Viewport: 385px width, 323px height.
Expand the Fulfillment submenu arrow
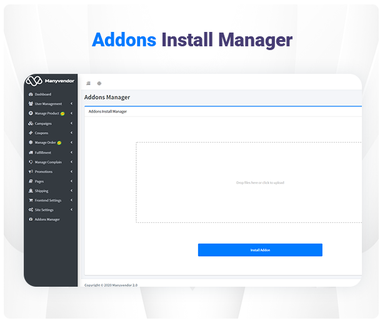pos(71,152)
